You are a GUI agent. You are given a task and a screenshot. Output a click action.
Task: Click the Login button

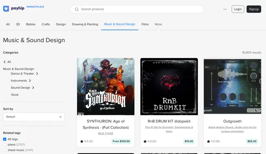tap(238, 9)
